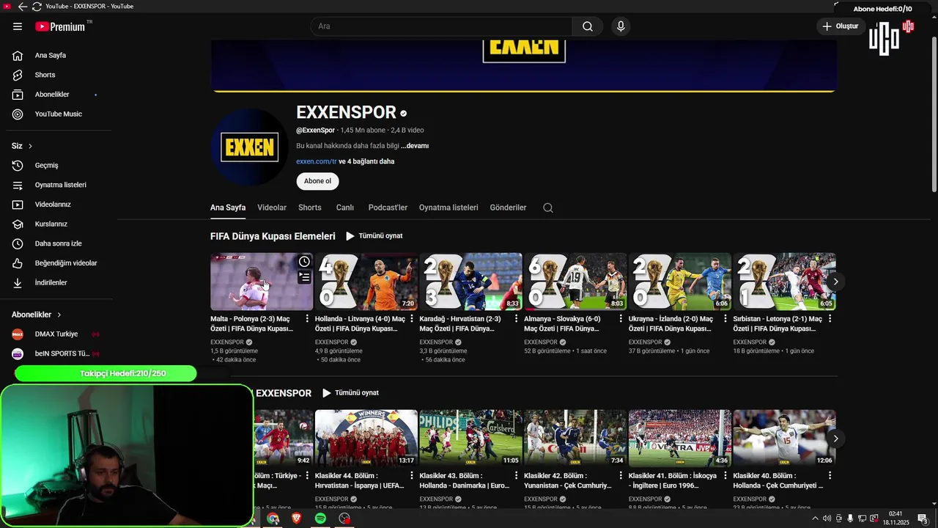Open options menu for Almanya - Slovakya video

click(x=621, y=319)
